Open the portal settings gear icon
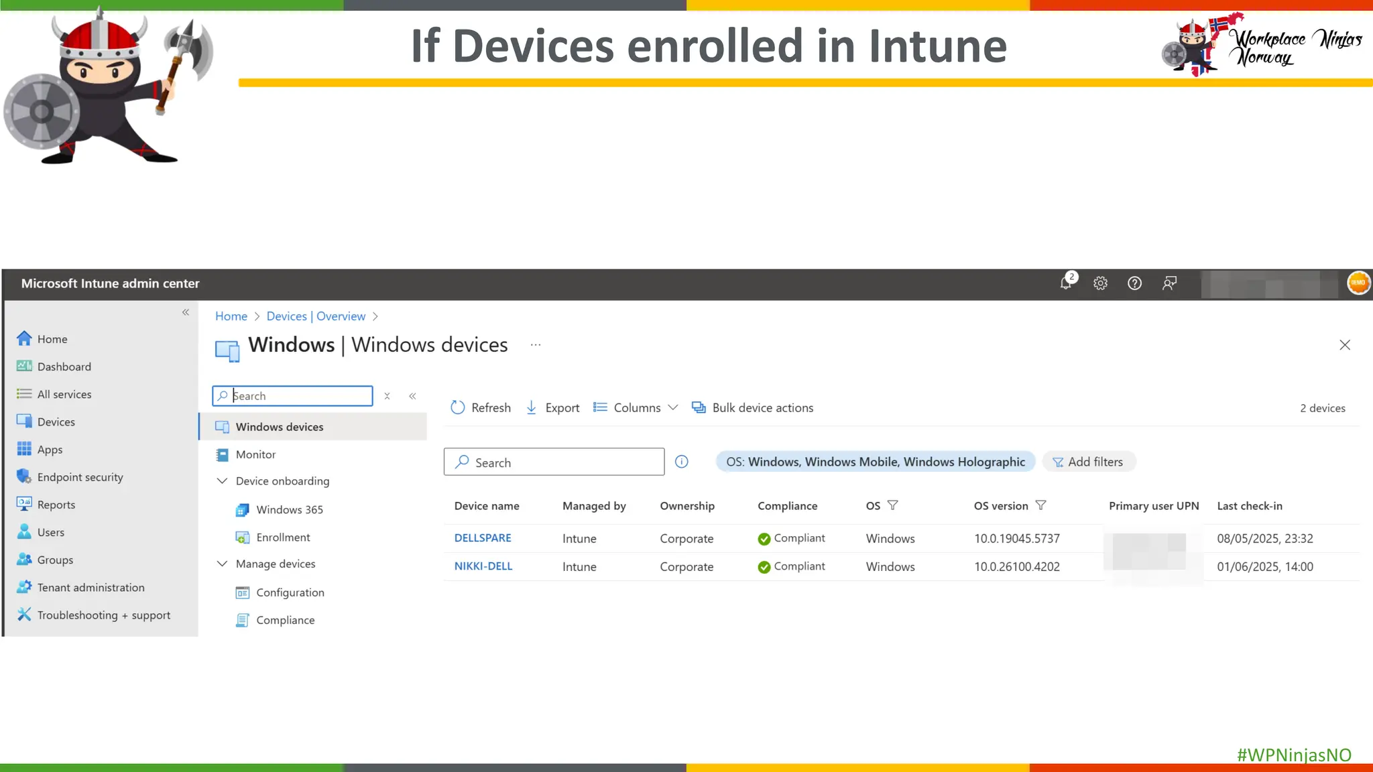Screen dimensions: 1373x772 click(1100, 283)
